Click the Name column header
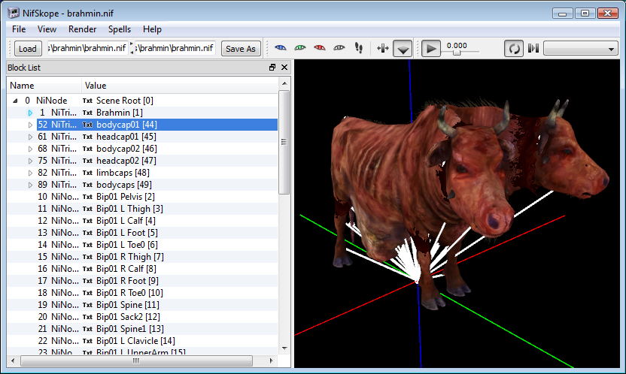The height and width of the screenshot is (374, 626). point(44,85)
